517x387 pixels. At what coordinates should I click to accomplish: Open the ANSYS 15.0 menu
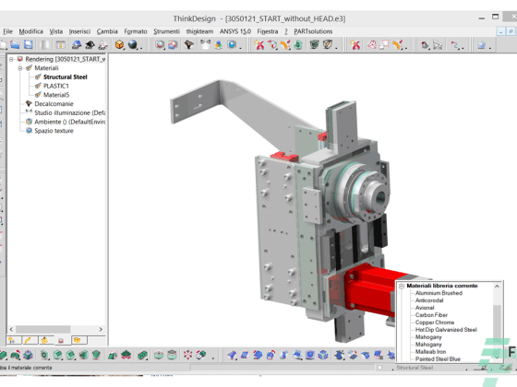pyautogui.click(x=235, y=31)
